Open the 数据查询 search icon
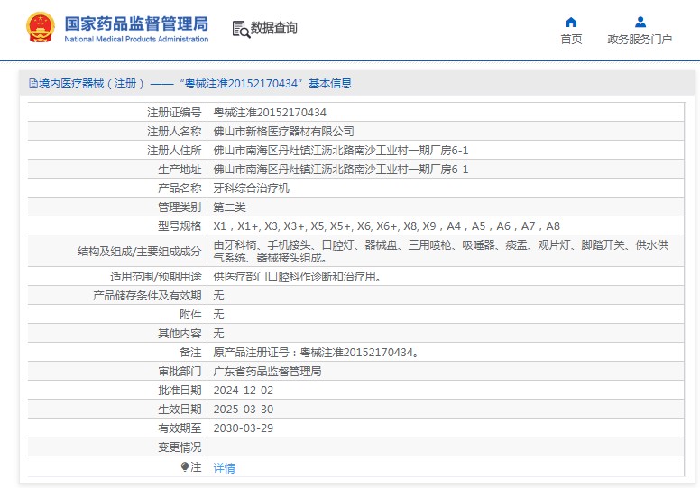Screen dimensions: 700x488 [x=241, y=29]
